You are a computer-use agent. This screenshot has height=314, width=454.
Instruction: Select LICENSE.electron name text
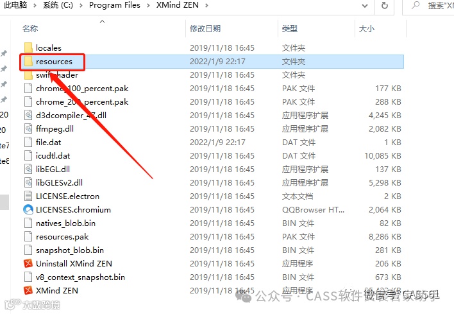click(67, 196)
